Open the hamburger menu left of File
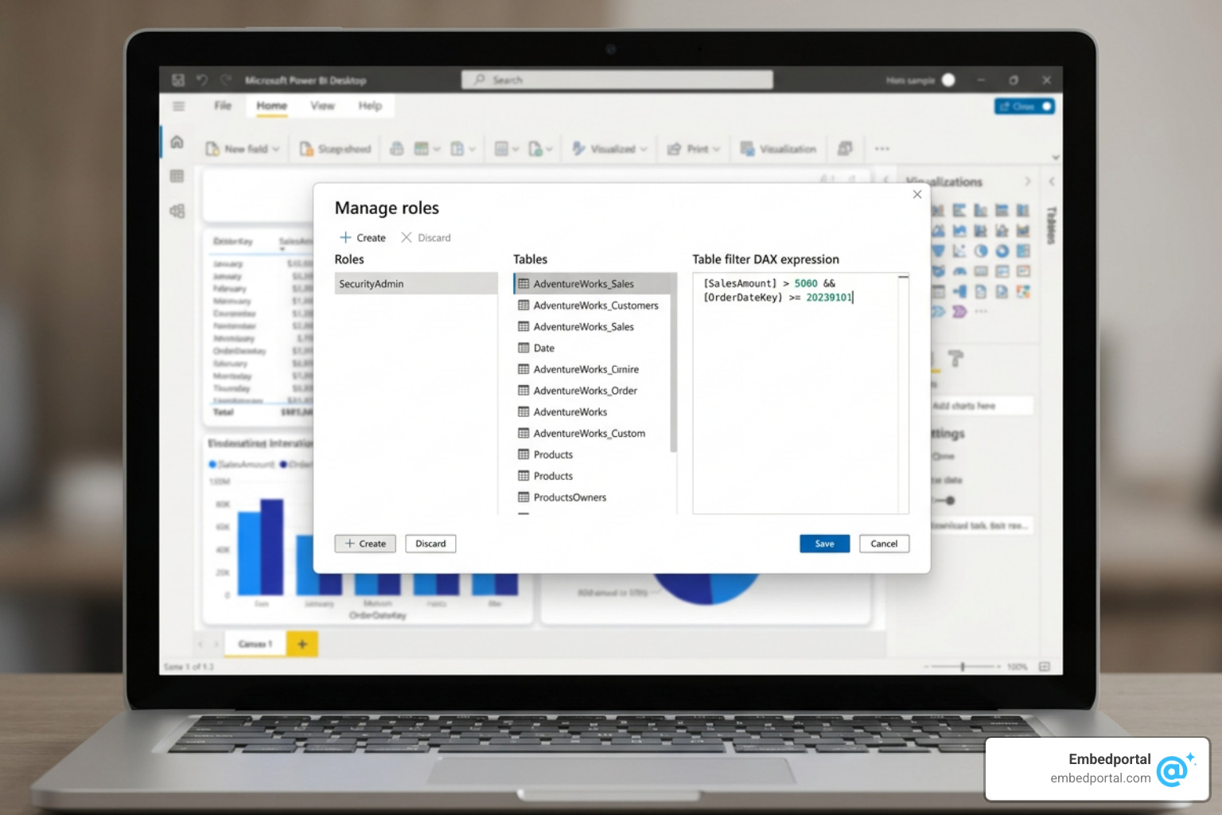The width and height of the screenshot is (1222, 815). pyautogui.click(x=178, y=106)
